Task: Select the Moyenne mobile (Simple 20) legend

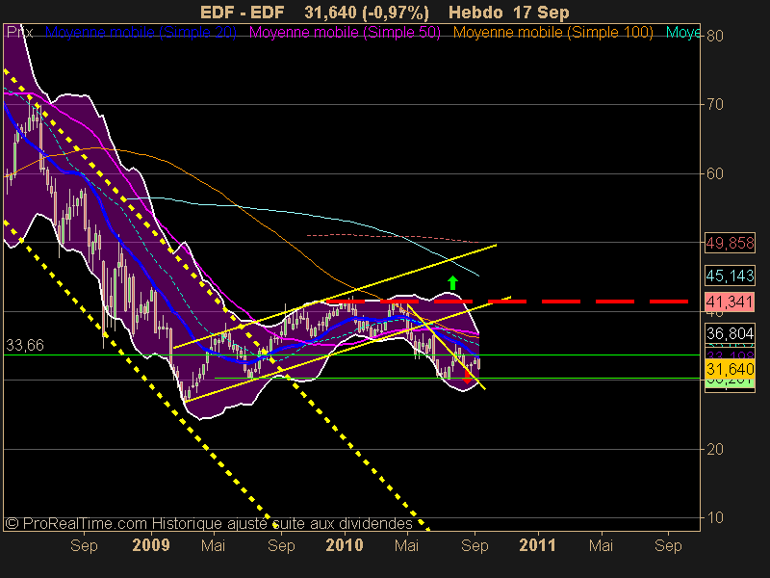Action: tap(141, 33)
